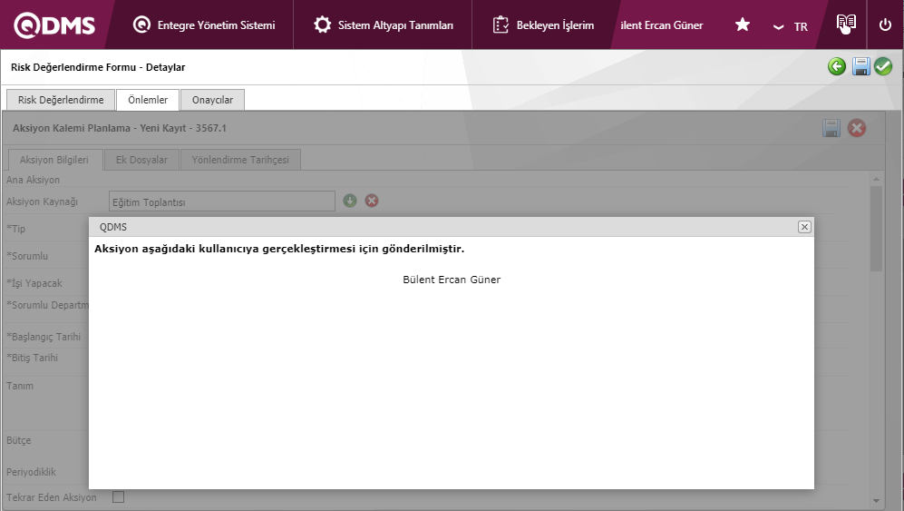The height and width of the screenshot is (511, 904).
Task: Open the help book icon
Action: (x=845, y=25)
